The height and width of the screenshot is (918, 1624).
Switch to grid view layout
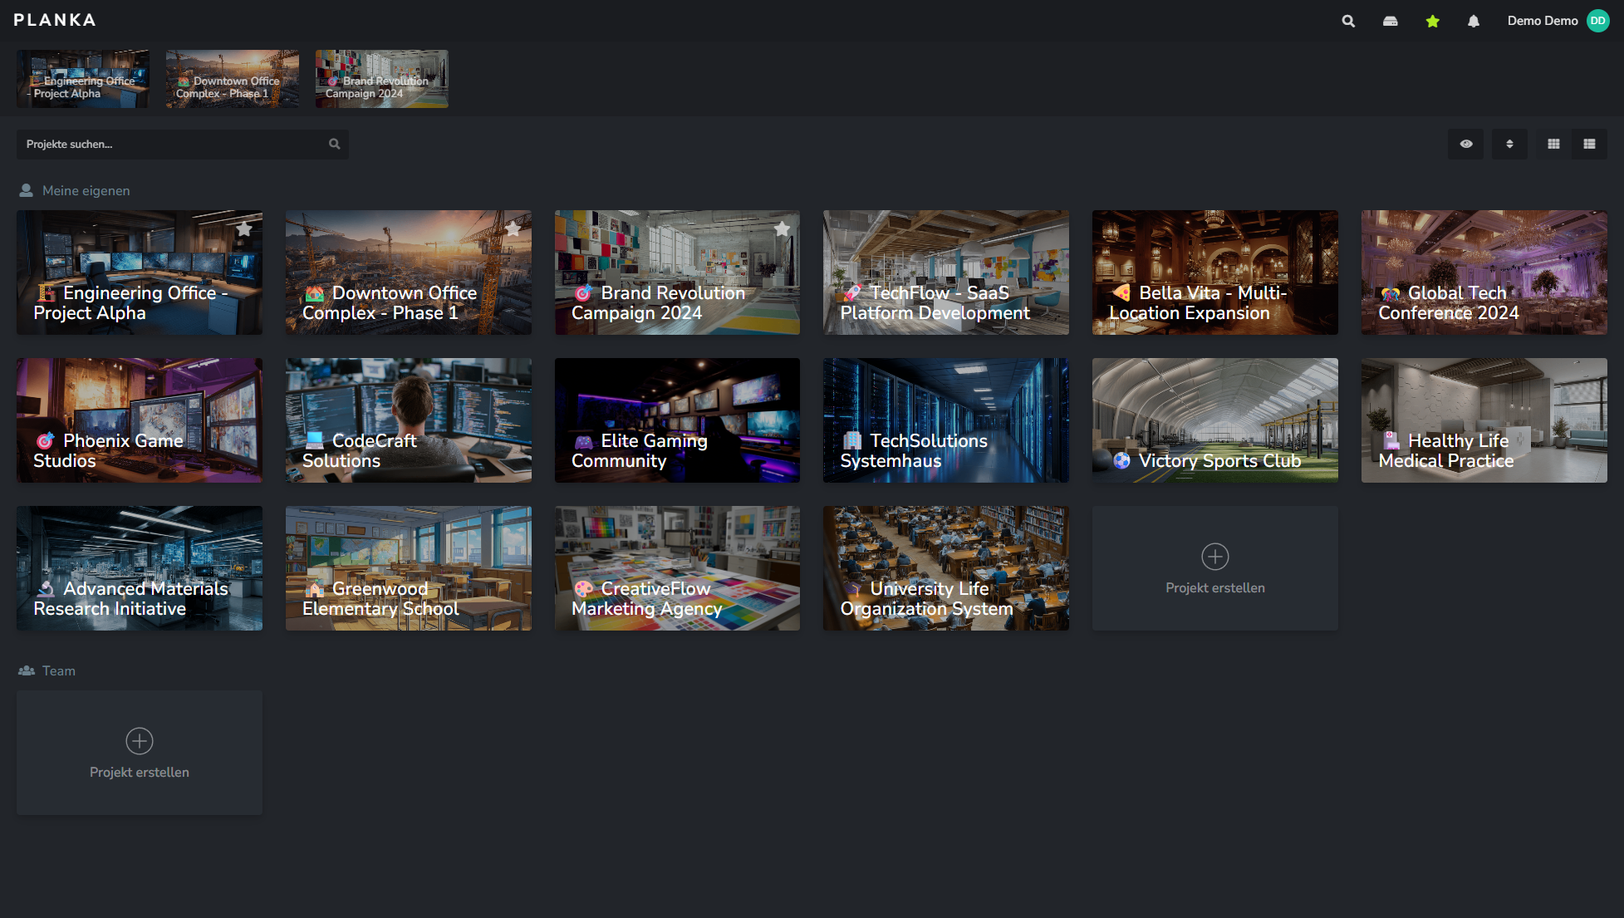point(1553,144)
